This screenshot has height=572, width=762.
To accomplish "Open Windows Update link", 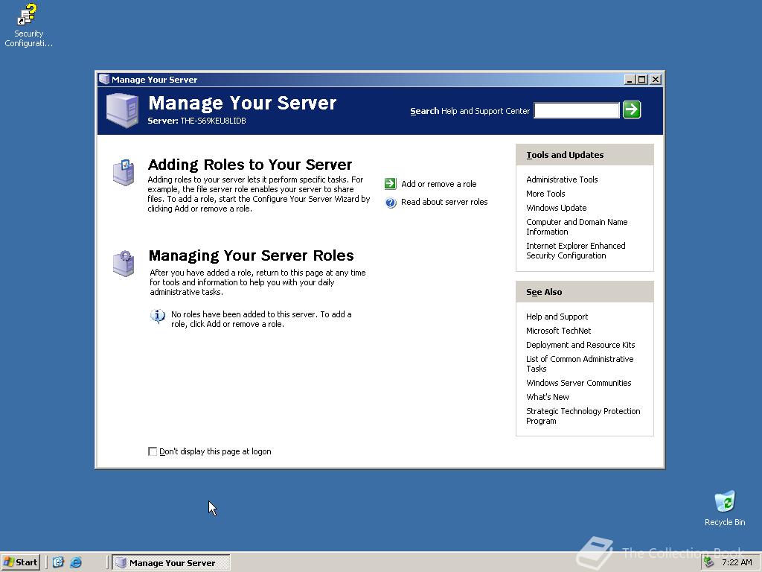I will pyautogui.click(x=556, y=208).
